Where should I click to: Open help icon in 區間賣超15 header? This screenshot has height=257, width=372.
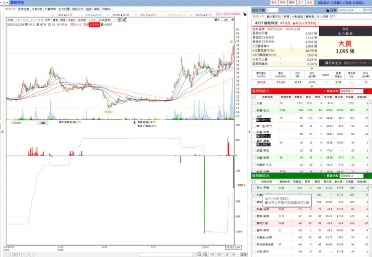point(324,176)
